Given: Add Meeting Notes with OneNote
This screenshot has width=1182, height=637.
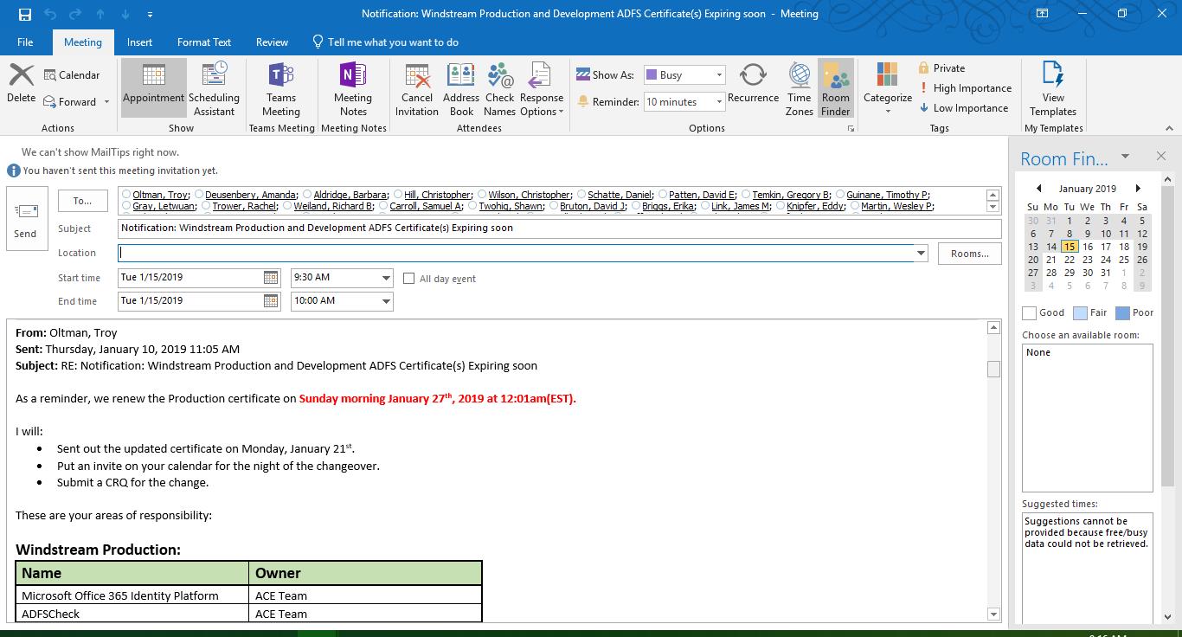Looking at the screenshot, I should tap(353, 89).
